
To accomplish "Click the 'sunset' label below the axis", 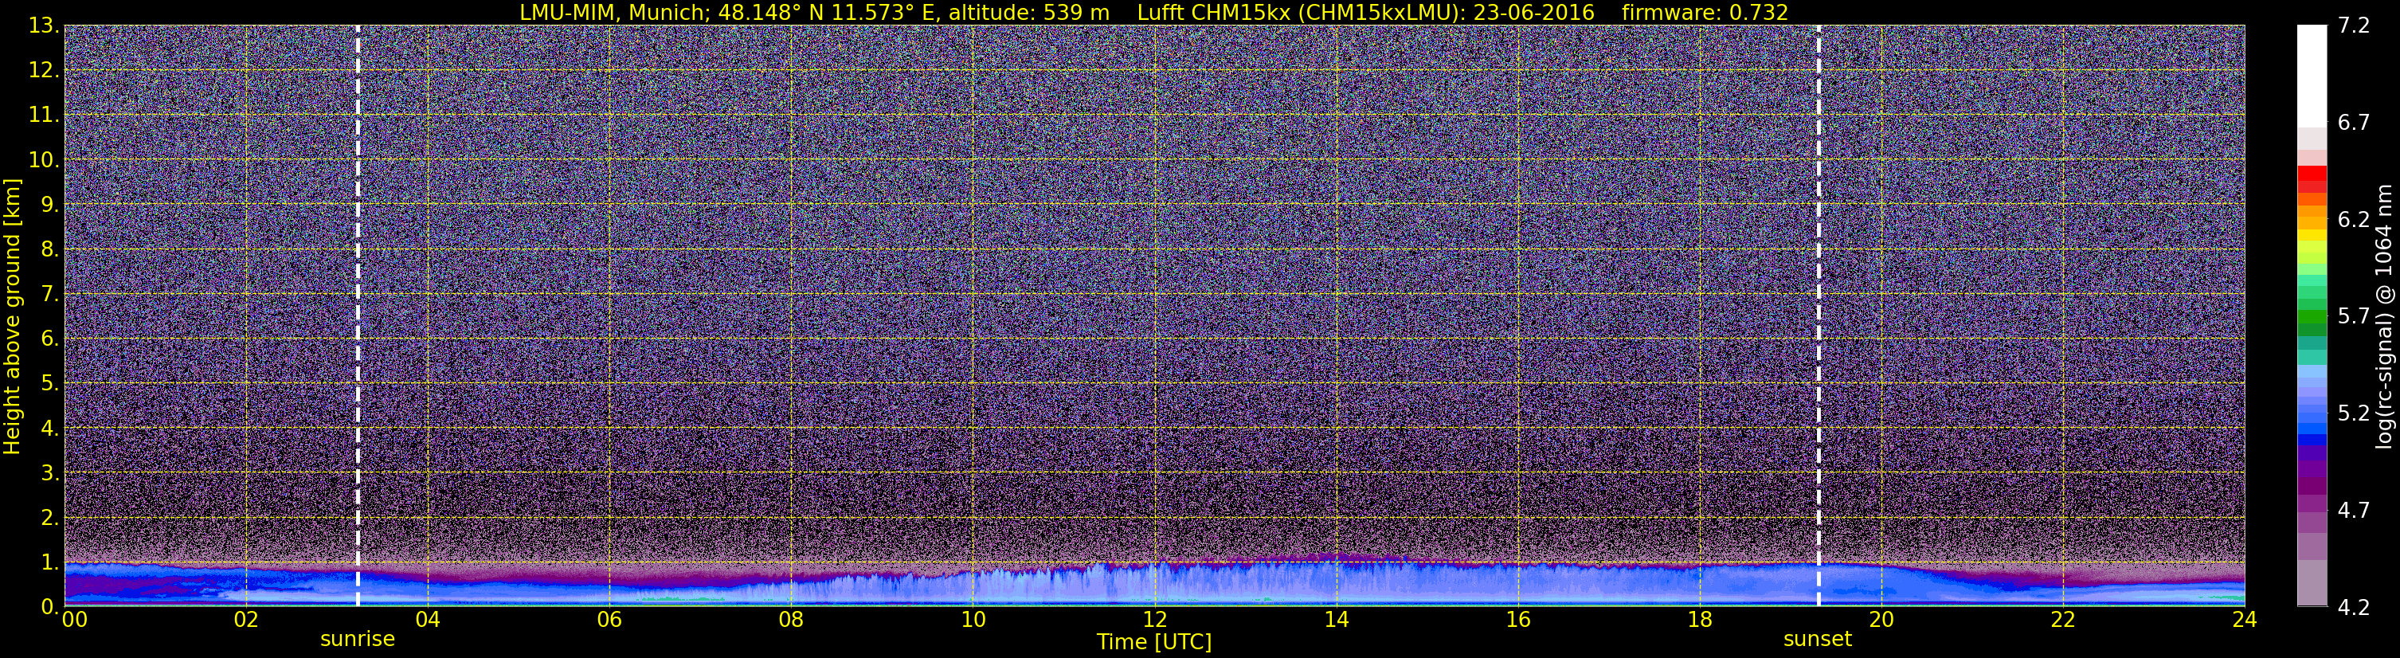I will coord(1818,640).
